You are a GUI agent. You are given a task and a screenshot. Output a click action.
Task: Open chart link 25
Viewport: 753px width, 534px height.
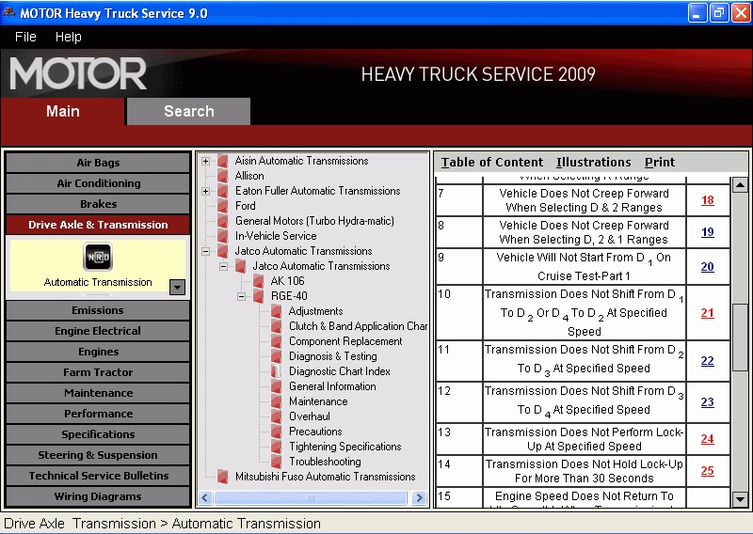point(708,471)
